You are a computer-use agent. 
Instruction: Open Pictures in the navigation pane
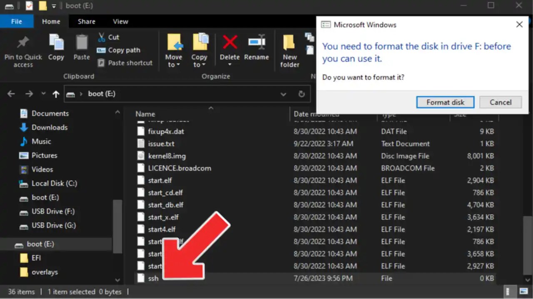coord(44,155)
